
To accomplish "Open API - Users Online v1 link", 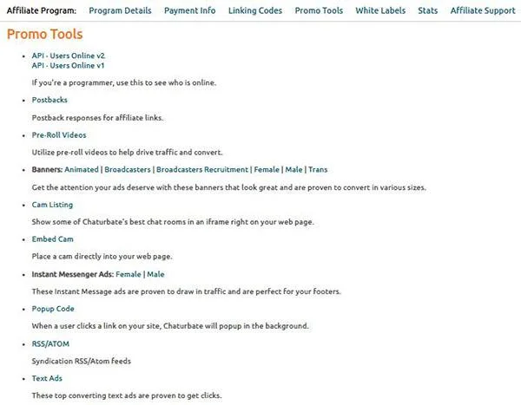I will (x=68, y=65).
